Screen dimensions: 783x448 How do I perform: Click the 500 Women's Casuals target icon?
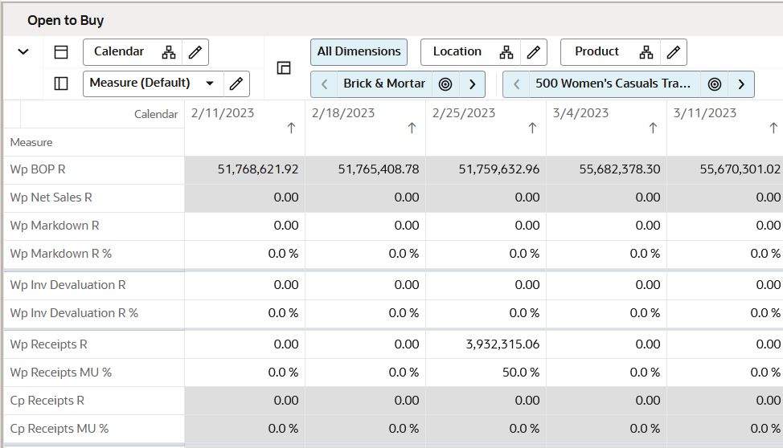pyautogui.click(x=715, y=84)
